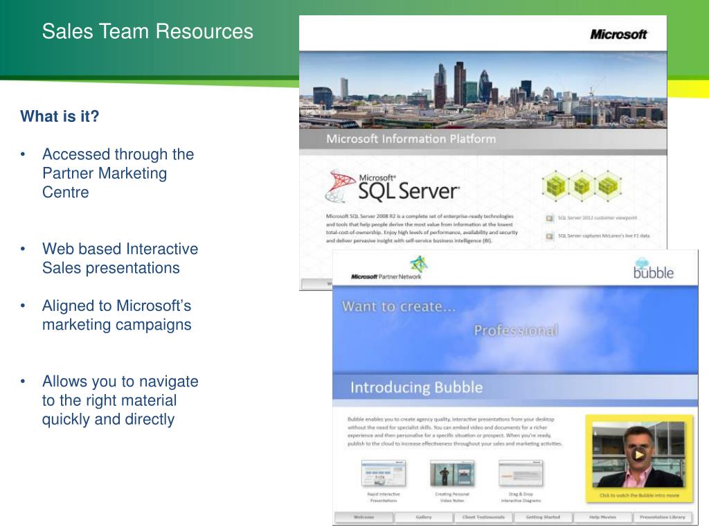Viewport: 709px width, 532px height.
Task: Click the SQL Server 2008 R2 description paragraph
Action: (x=422, y=229)
